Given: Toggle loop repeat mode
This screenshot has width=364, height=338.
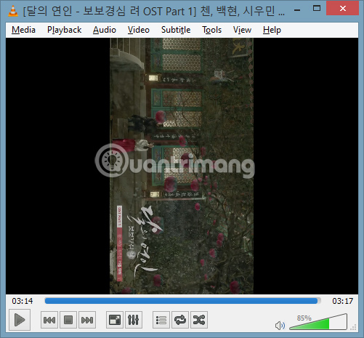Looking at the screenshot, I should [180, 320].
